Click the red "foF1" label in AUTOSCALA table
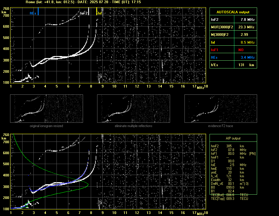 pyautogui.click(x=214, y=50)
